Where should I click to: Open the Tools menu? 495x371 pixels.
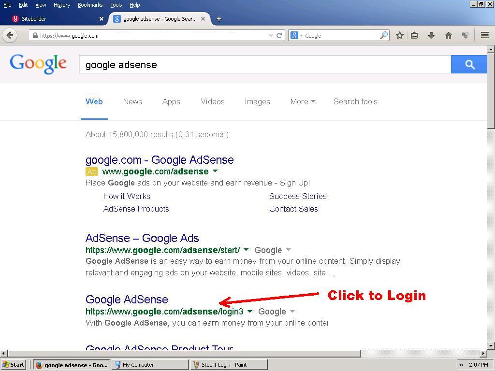tap(116, 5)
